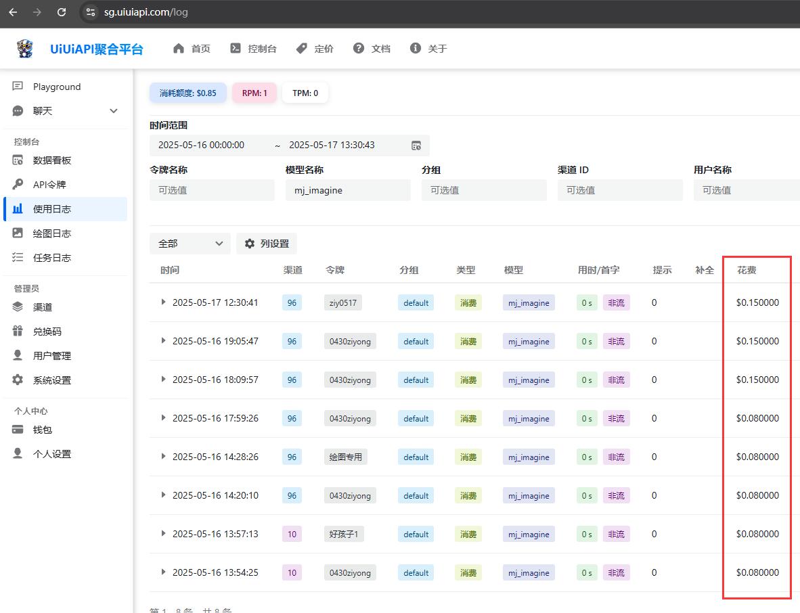Open the Playground sidebar item
Viewport: 800px width, 613px height.
[x=56, y=87]
